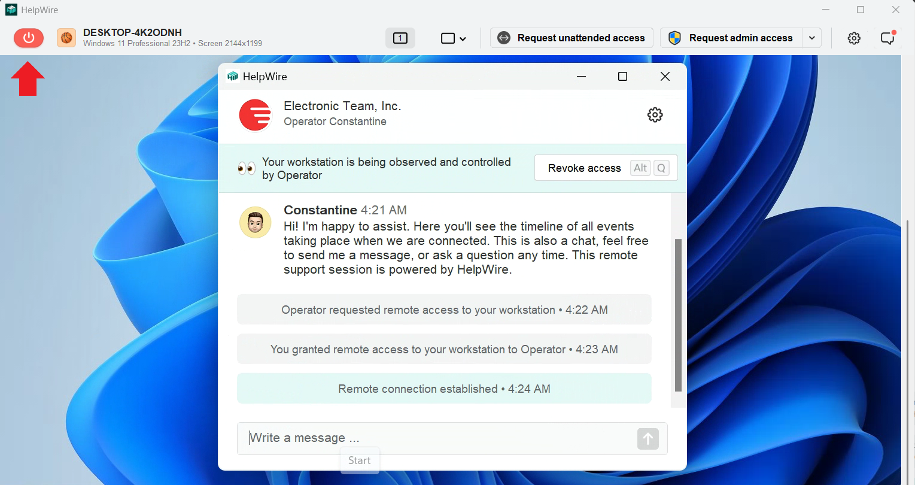Click the Write a message input field
Viewport: 915px width, 485px height.
(419, 438)
